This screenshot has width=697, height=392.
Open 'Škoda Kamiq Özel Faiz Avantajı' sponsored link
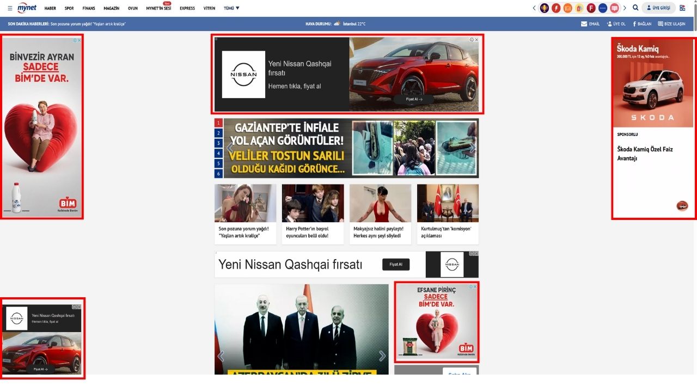[645, 154]
